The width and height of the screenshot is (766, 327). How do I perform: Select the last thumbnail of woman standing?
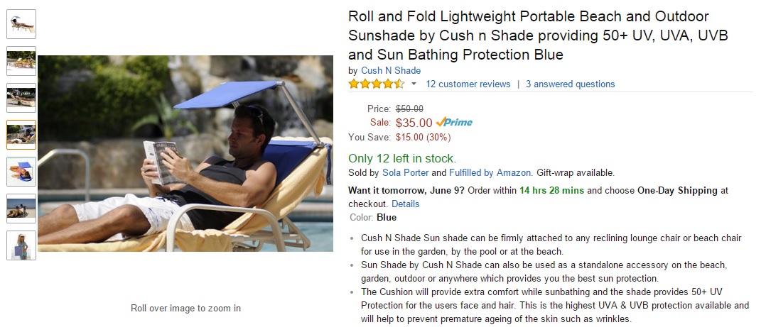[x=21, y=245]
